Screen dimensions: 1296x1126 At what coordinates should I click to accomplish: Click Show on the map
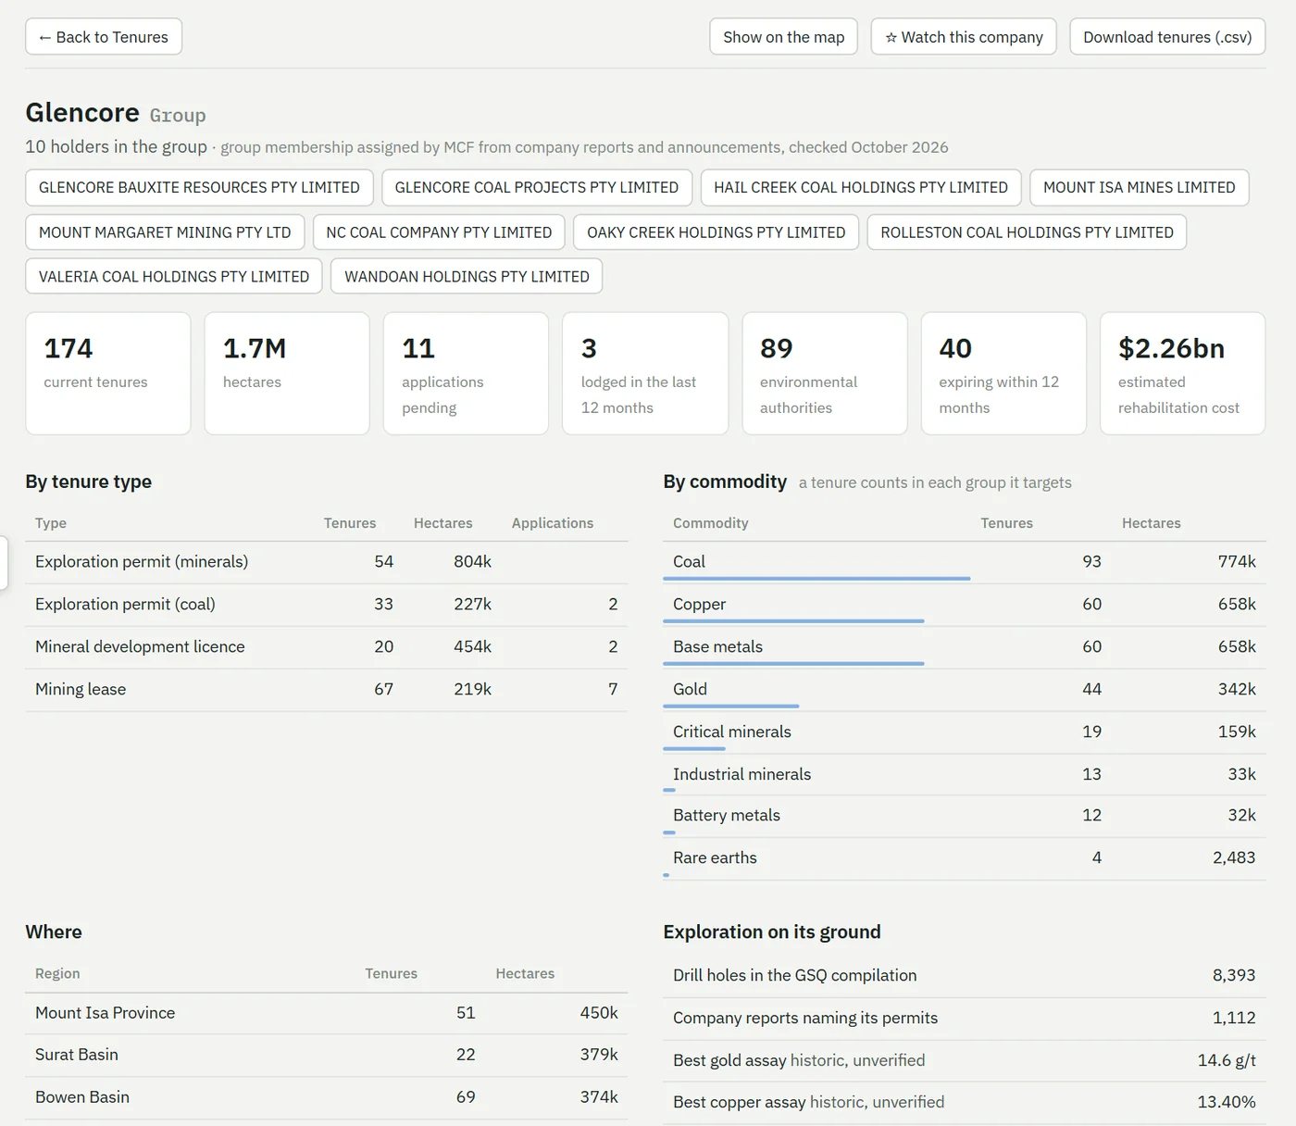pyautogui.click(x=784, y=37)
